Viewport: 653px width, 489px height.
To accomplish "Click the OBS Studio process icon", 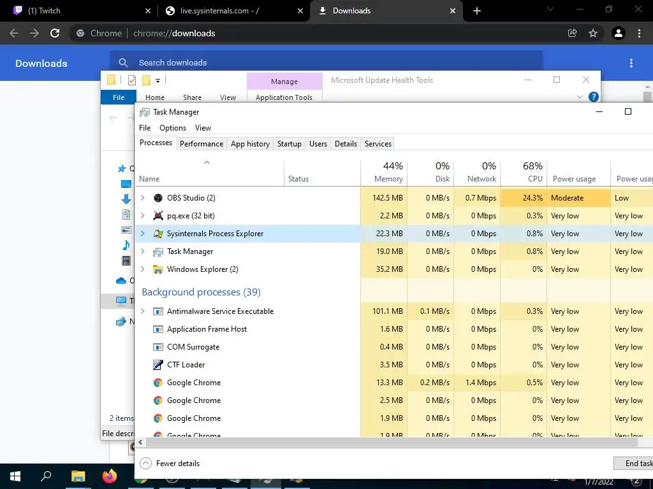I will (x=158, y=198).
